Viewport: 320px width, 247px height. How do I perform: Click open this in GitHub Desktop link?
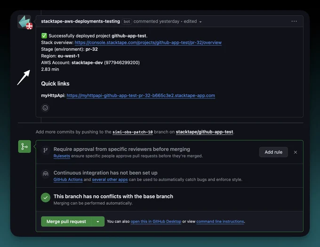point(156,222)
